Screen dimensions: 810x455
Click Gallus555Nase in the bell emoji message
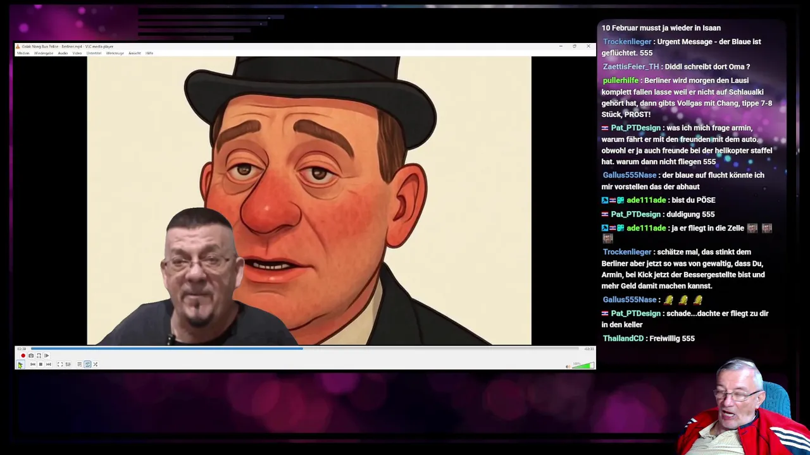[x=630, y=300]
